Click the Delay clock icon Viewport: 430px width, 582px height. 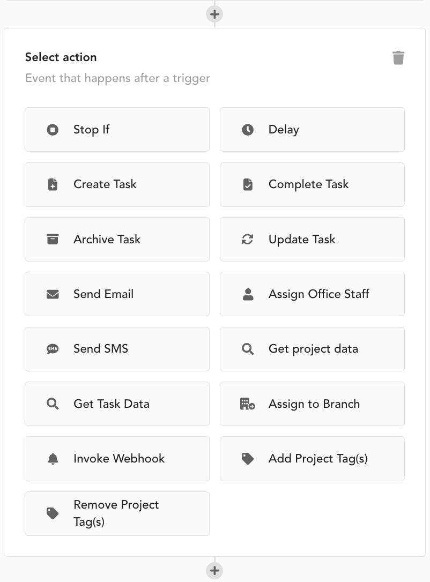point(248,129)
